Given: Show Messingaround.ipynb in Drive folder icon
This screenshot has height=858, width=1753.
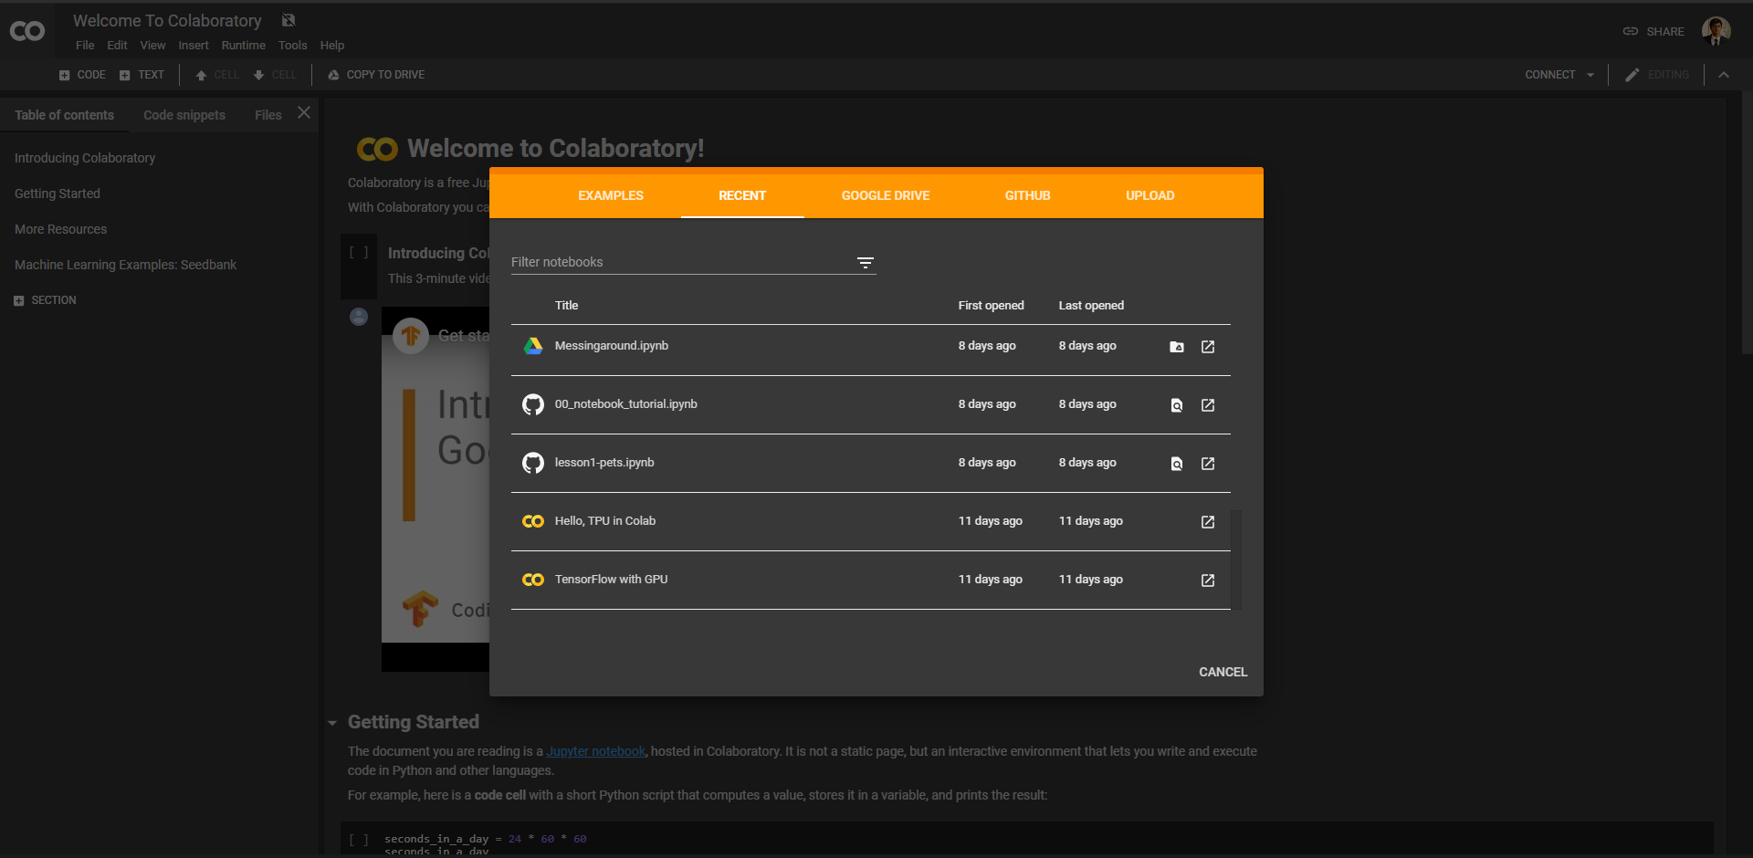Looking at the screenshot, I should click(1177, 347).
